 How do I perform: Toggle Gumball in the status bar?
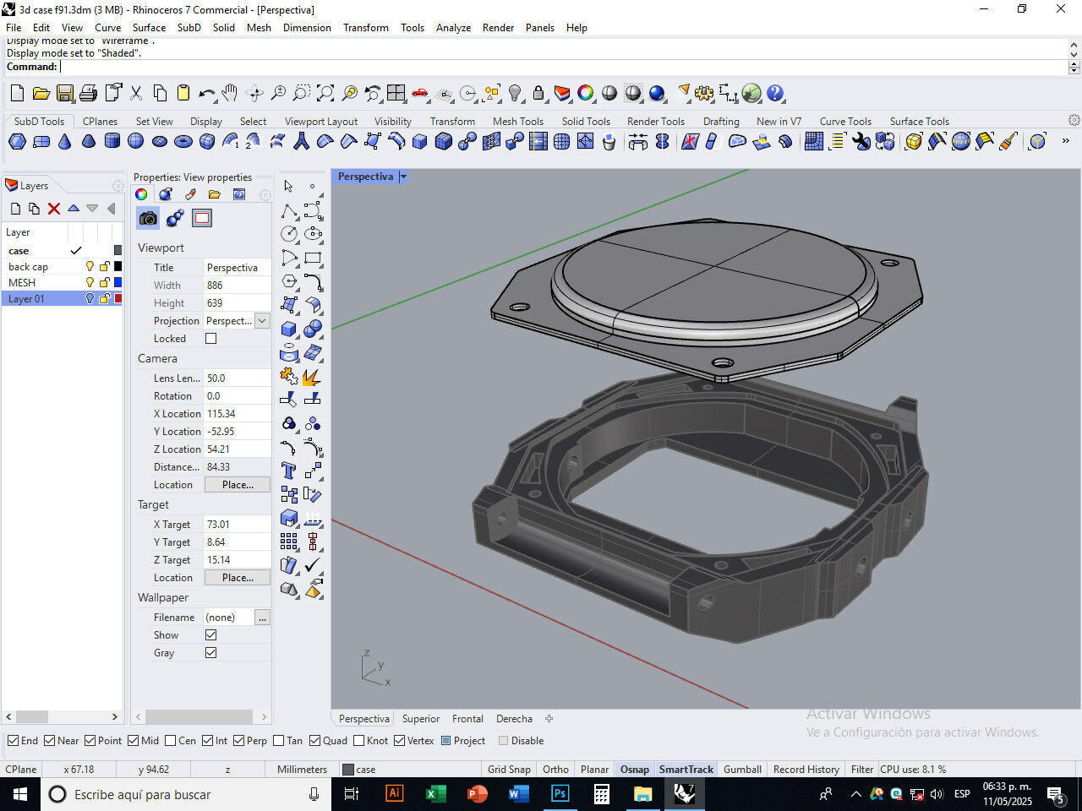(x=742, y=770)
